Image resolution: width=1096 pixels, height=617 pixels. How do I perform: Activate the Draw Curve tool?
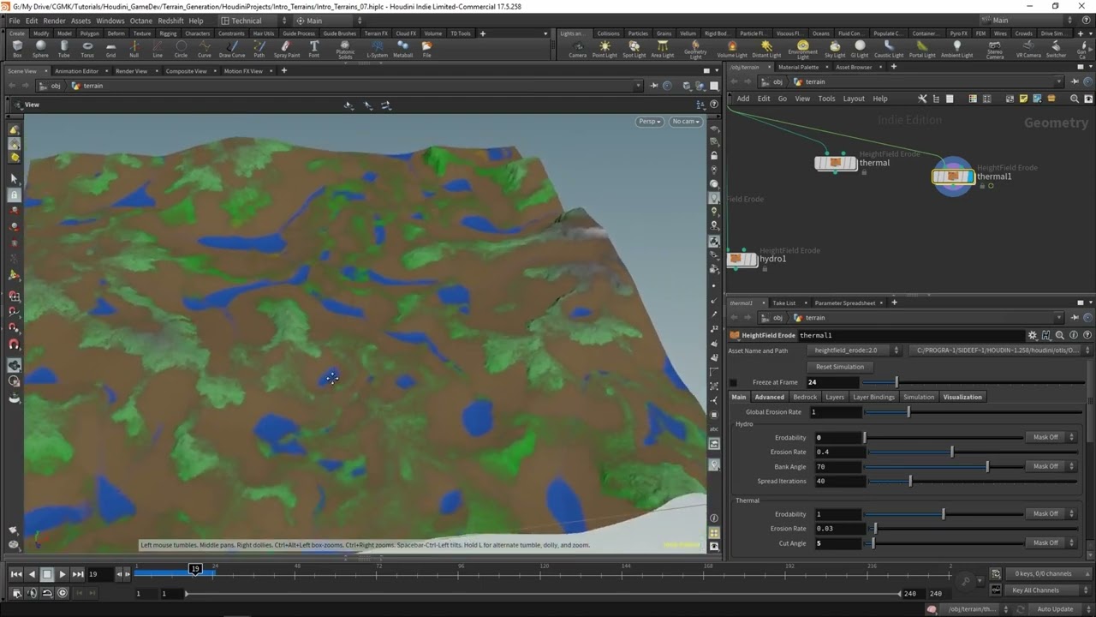[x=232, y=49]
